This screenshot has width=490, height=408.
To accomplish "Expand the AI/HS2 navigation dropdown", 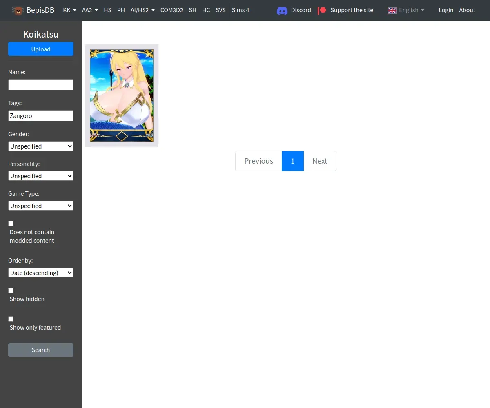I will (143, 10).
